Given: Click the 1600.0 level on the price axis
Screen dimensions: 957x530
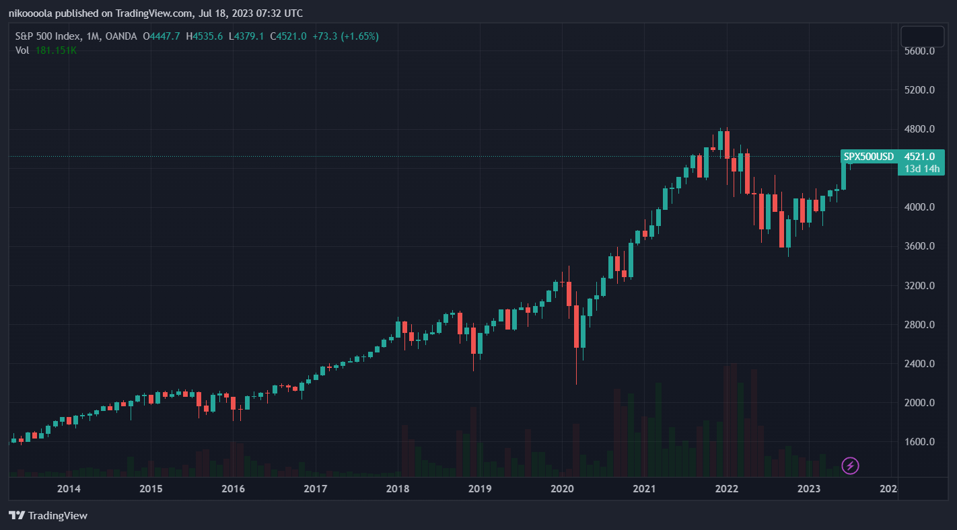Looking at the screenshot, I should click(919, 443).
